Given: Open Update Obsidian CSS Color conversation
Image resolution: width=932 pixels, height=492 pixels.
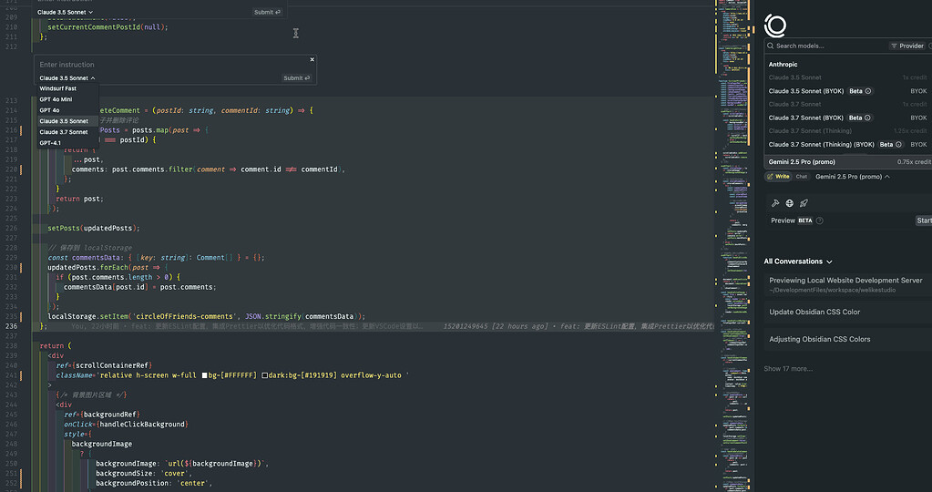Looking at the screenshot, I should coord(847,312).
